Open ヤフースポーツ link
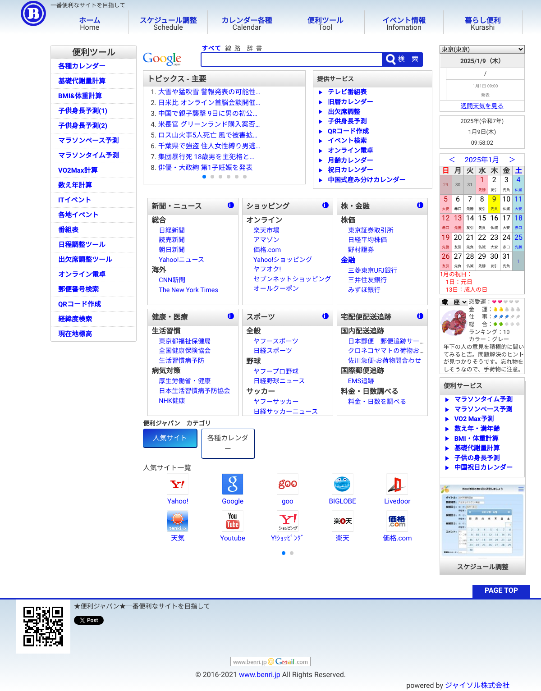 pos(276,341)
